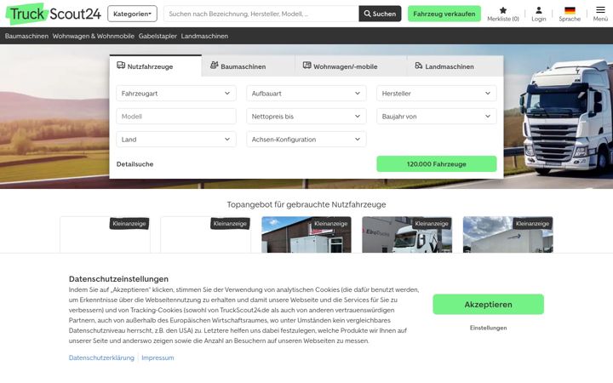Open fifth Kleinanzeige listing with white trailer
613x383 pixels.
(507, 235)
